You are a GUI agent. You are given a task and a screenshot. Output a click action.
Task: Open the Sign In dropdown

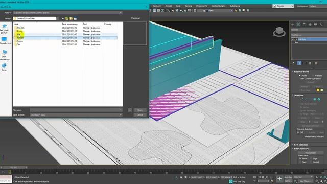pos(292,6)
